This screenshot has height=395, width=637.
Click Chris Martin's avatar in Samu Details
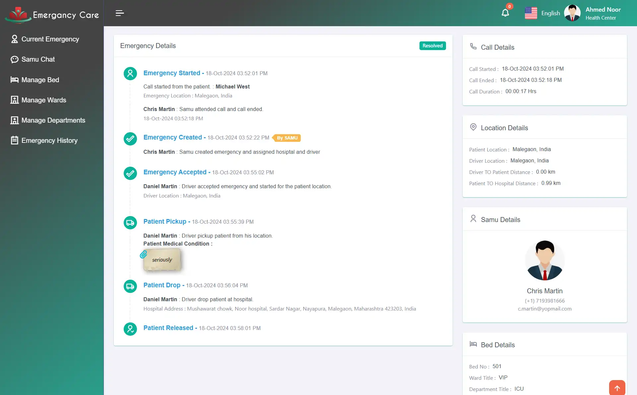544,260
